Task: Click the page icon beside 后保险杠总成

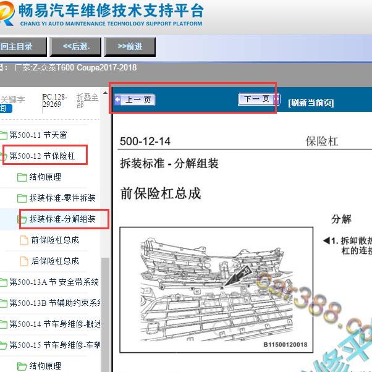Action: (23, 261)
